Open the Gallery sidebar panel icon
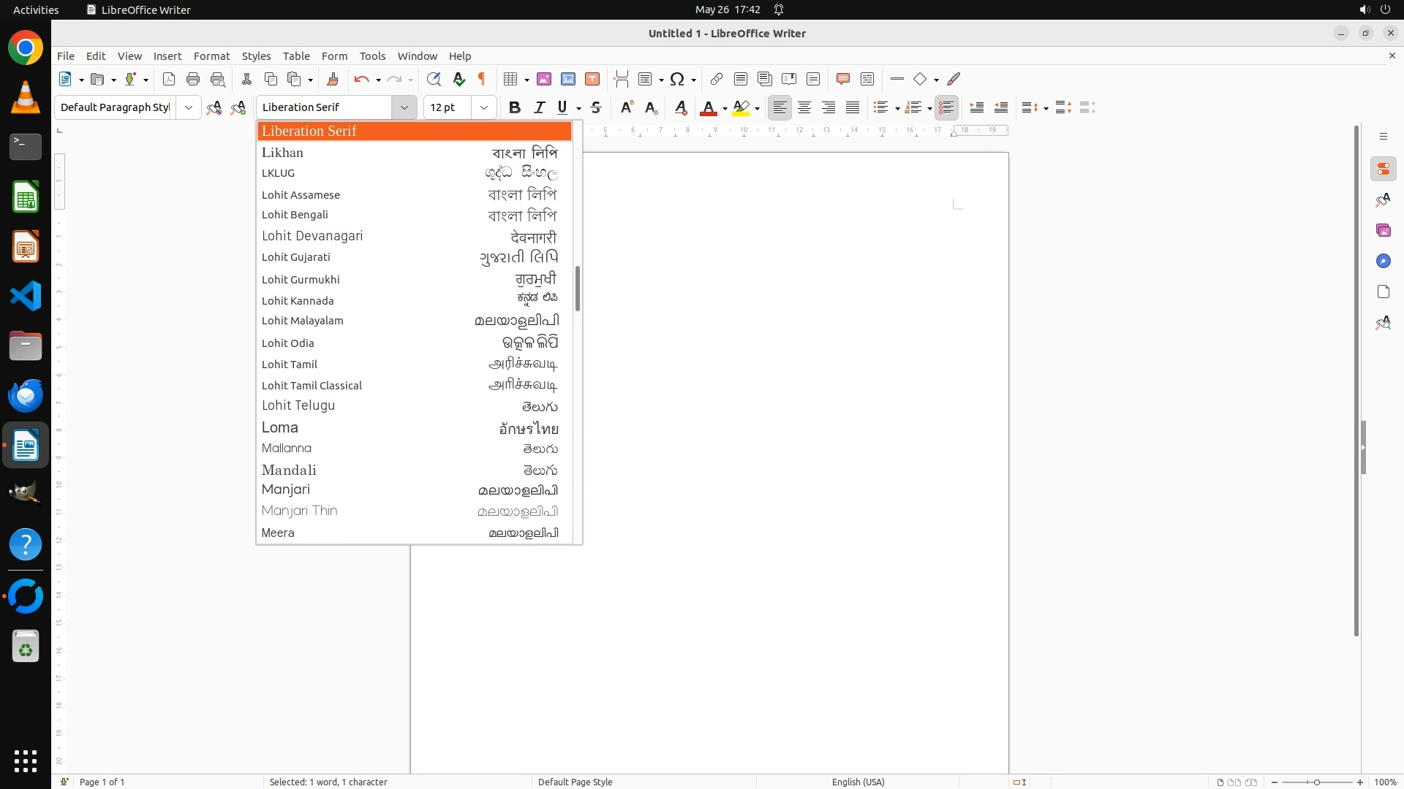Screen dimensions: 1404x789 coord(1383,230)
